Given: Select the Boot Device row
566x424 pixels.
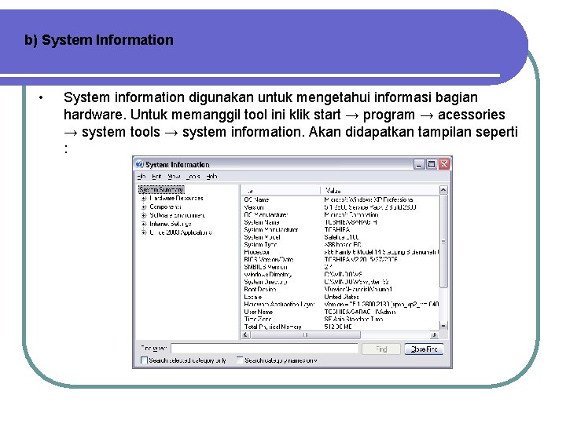Looking at the screenshot, I should [x=340, y=290].
